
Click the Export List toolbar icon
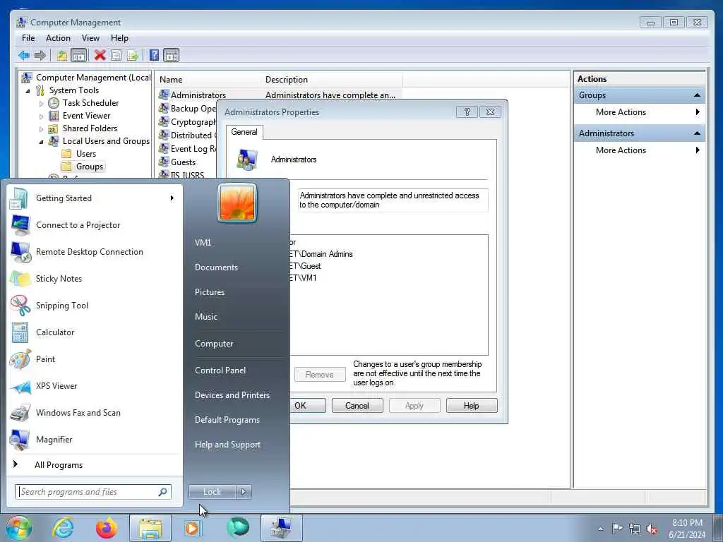pyautogui.click(x=133, y=56)
